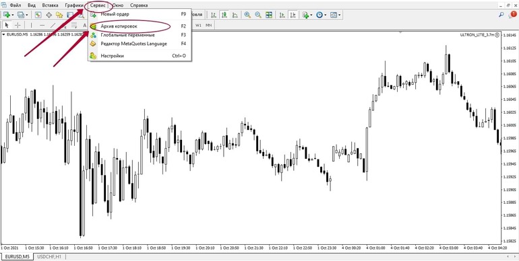Image resolution: width=519 pixels, height=261 pixels.
Task: Click the Zoom Out magnifier icon
Action: point(258,15)
